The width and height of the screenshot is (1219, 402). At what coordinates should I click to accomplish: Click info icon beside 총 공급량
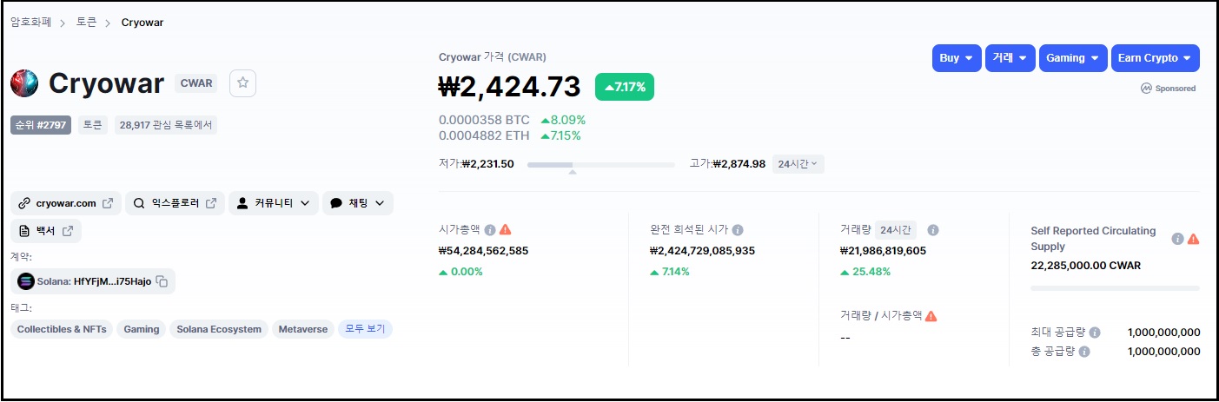click(x=1083, y=352)
